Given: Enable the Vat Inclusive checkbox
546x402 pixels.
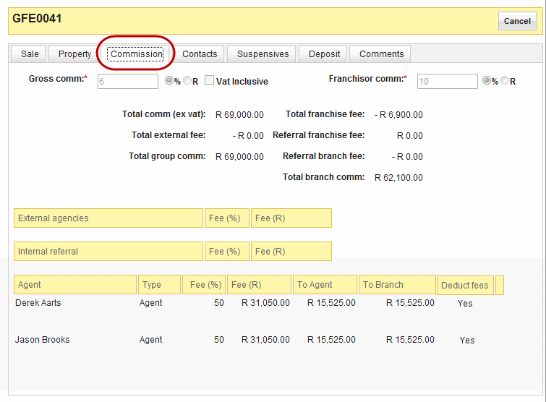Looking at the screenshot, I should click(209, 81).
